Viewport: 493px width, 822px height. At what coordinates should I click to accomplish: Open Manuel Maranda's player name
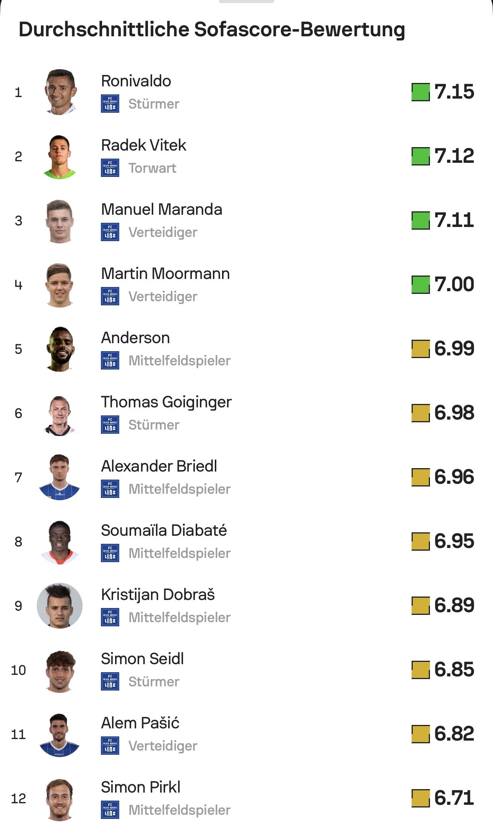[162, 209]
